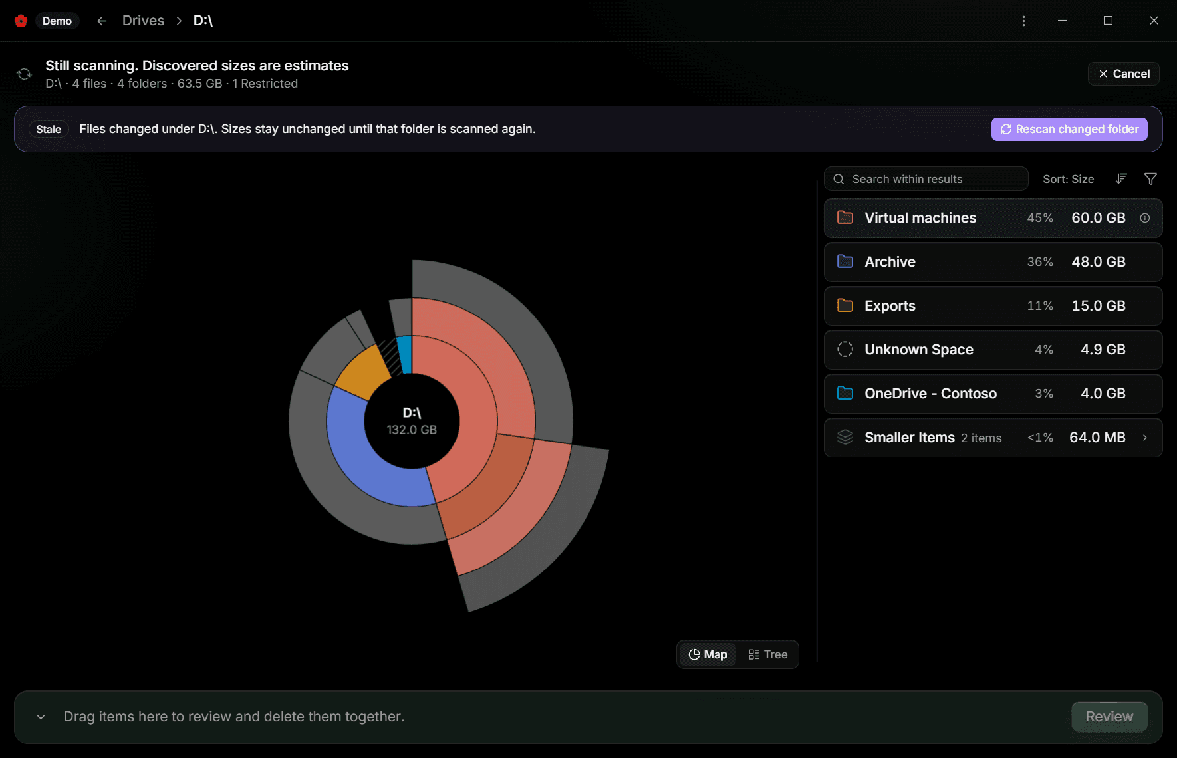This screenshot has height=758, width=1177.
Task: Open the three-dot more options menu
Action: tap(1023, 21)
